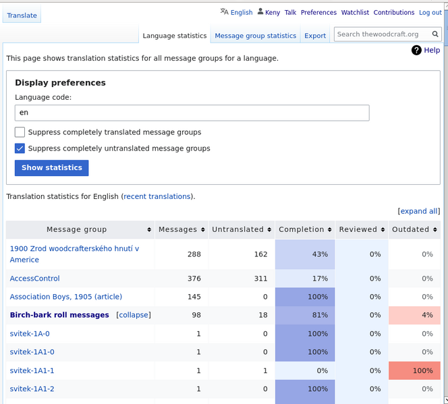Viewport: 448px width, 404px height.
Task: Expand all message groups
Action: click(419, 211)
